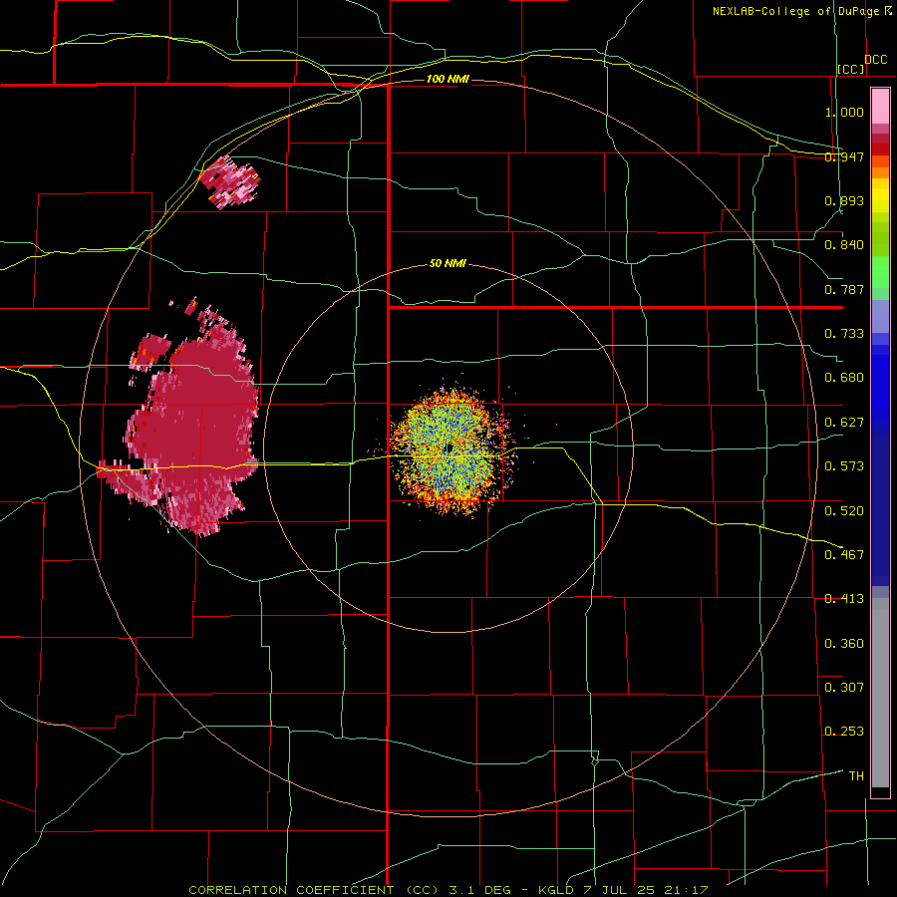
Task: Click the KGLD radar identifier in caption
Action: coord(556,890)
